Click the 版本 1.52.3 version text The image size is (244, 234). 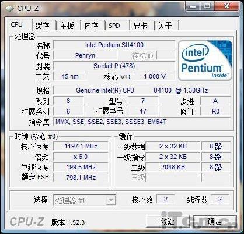tap(68, 222)
